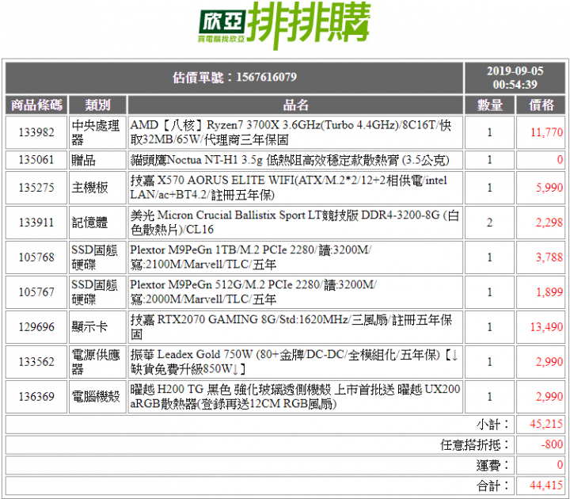
Task: Click the 任意搭折抵 label
Action: click(475, 445)
